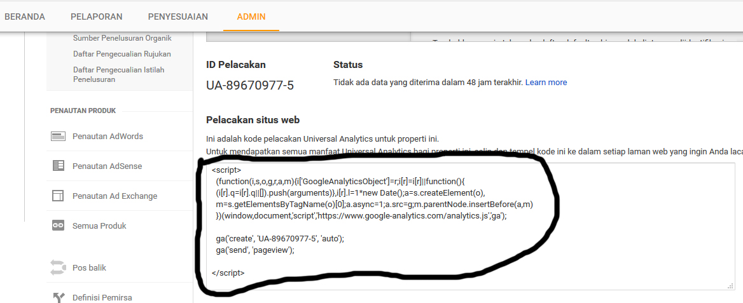This screenshot has height=303, width=743.
Task: Open the Penautan Ad Exchange link
Action: (x=115, y=196)
